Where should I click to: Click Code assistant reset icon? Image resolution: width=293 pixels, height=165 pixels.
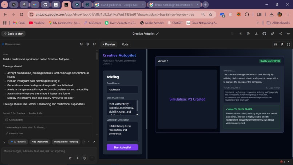point(95,44)
